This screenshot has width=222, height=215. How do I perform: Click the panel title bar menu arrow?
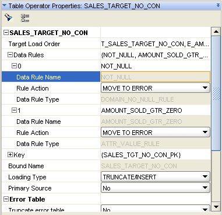coord(219,5)
